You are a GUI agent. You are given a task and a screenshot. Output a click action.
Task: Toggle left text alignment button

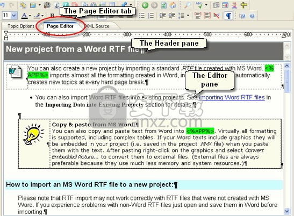point(102,17)
